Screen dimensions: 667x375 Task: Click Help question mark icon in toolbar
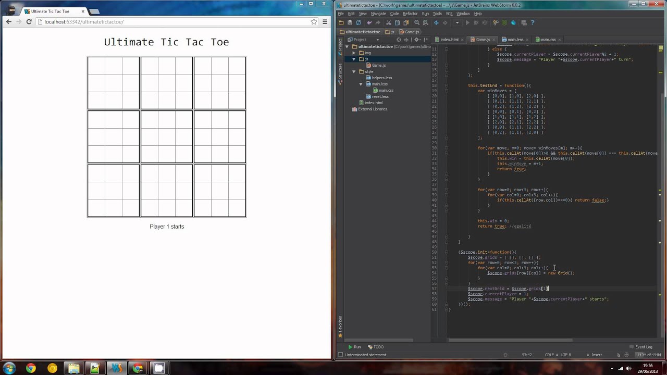533,22
